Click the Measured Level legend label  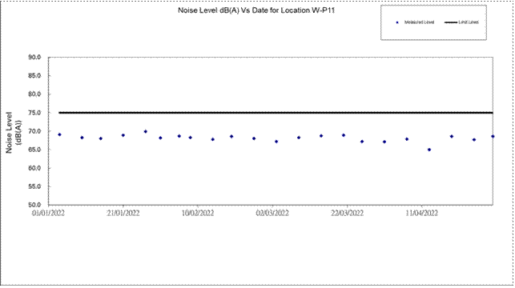coord(419,22)
